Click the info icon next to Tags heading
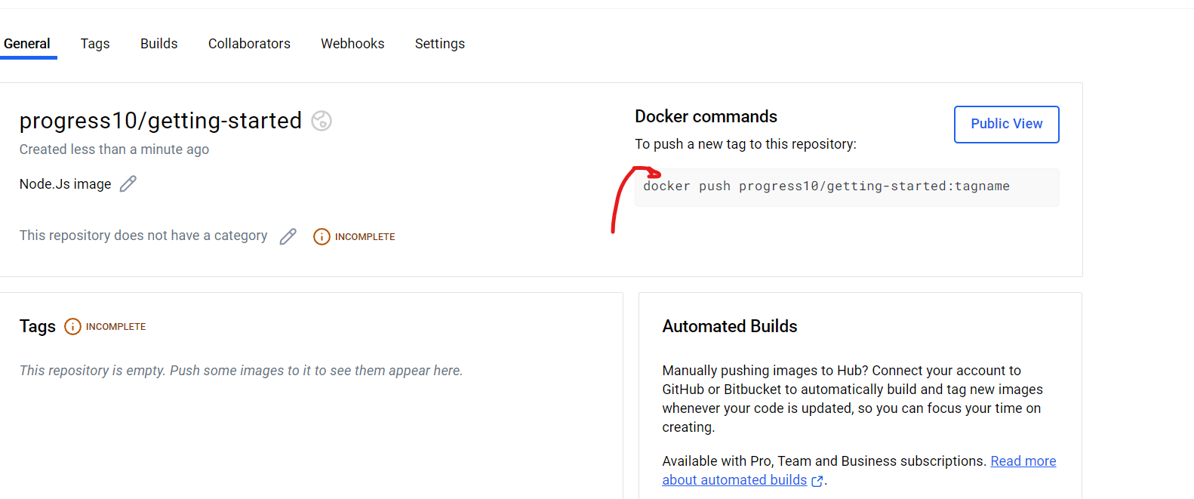The height and width of the screenshot is (499, 1194). click(x=72, y=326)
